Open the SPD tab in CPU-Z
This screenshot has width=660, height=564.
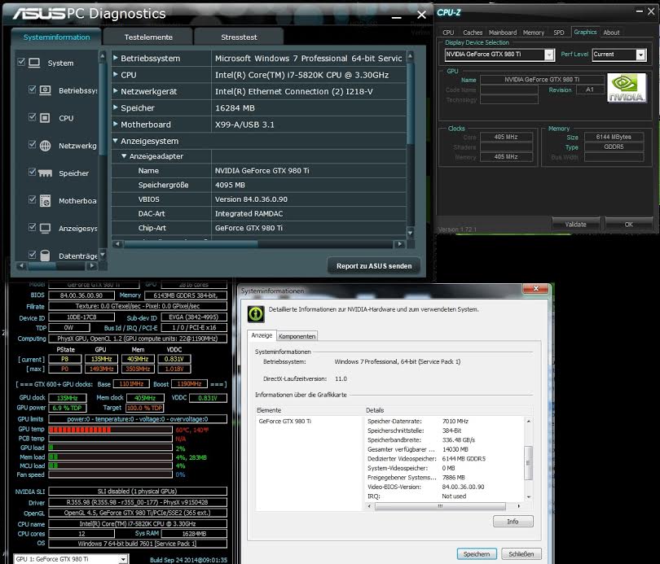(x=559, y=33)
